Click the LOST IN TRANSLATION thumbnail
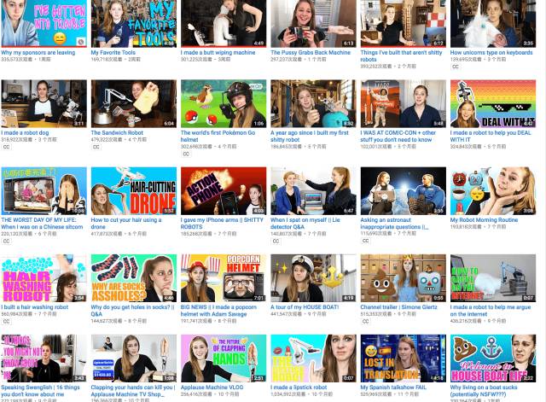Viewport: 546px width, 402px height. [404, 358]
